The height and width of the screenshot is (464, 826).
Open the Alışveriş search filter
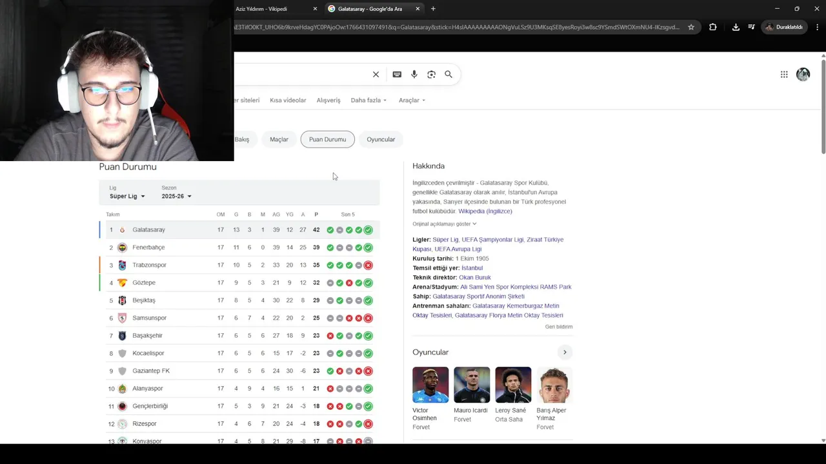(328, 100)
